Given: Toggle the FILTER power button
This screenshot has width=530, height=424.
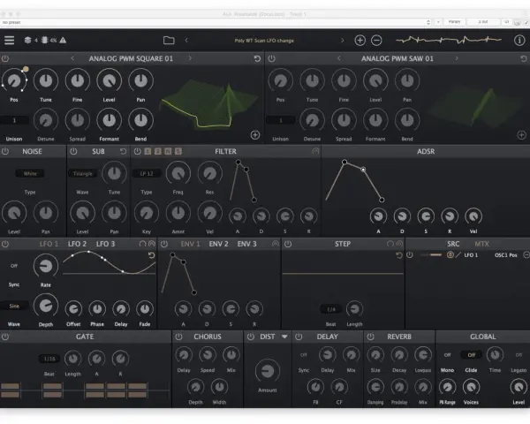Looking at the screenshot, I should [x=137, y=151].
